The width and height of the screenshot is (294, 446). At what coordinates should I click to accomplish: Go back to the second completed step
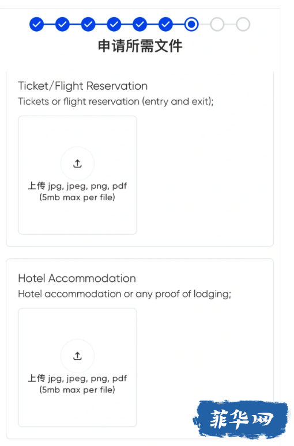62,25
